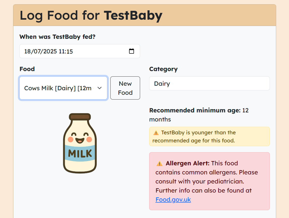Open the Food.gov.uk link
The width and height of the screenshot is (289, 218).
pos(173,200)
